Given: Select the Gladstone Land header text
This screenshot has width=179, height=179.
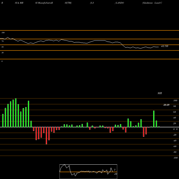Looking at the screenshot, I should click(x=152, y=3).
